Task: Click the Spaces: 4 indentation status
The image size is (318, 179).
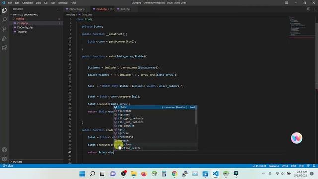Action: (274, 166)
